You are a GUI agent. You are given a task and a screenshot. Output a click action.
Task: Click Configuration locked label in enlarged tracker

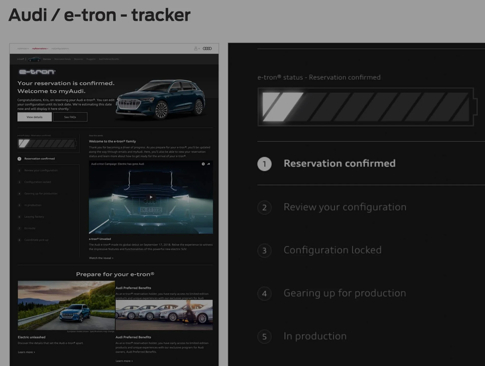pyautogui.click(x=332, y=250)
